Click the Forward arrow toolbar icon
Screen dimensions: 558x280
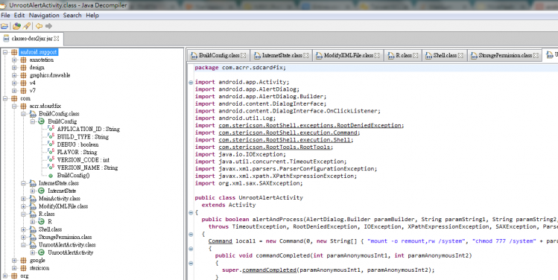[48, 26]
